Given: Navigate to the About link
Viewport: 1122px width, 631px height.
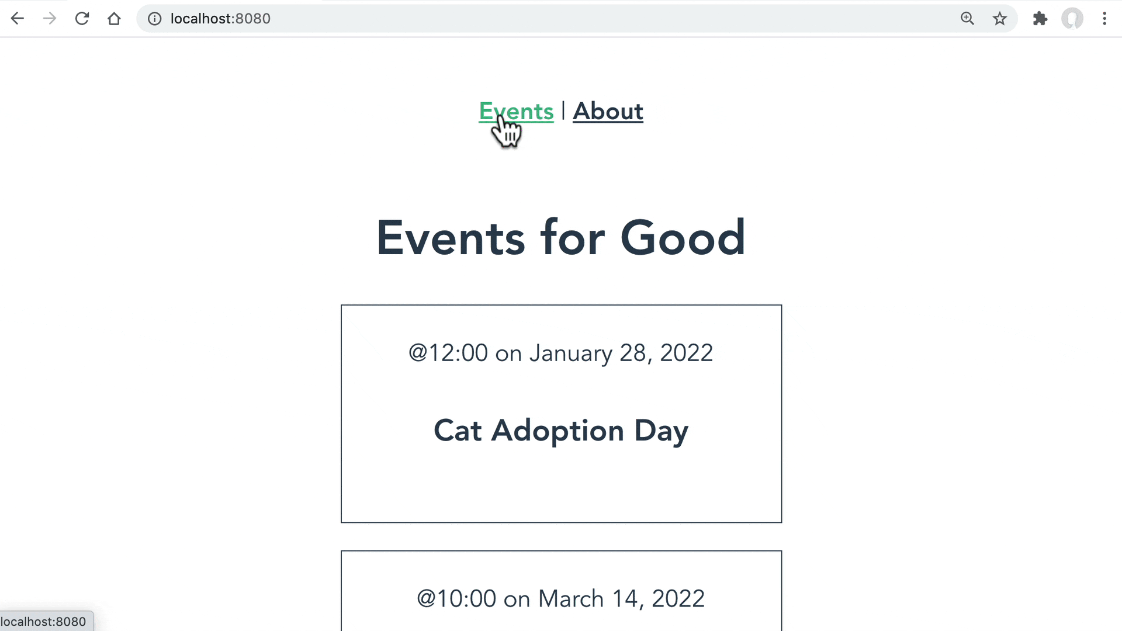Looking at the screenshot, I should 608,111.
